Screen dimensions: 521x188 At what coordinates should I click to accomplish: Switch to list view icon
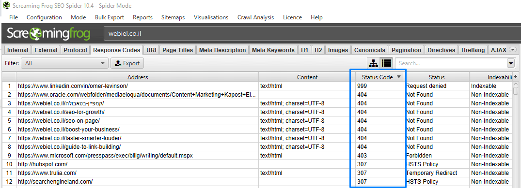coord(386,63)
